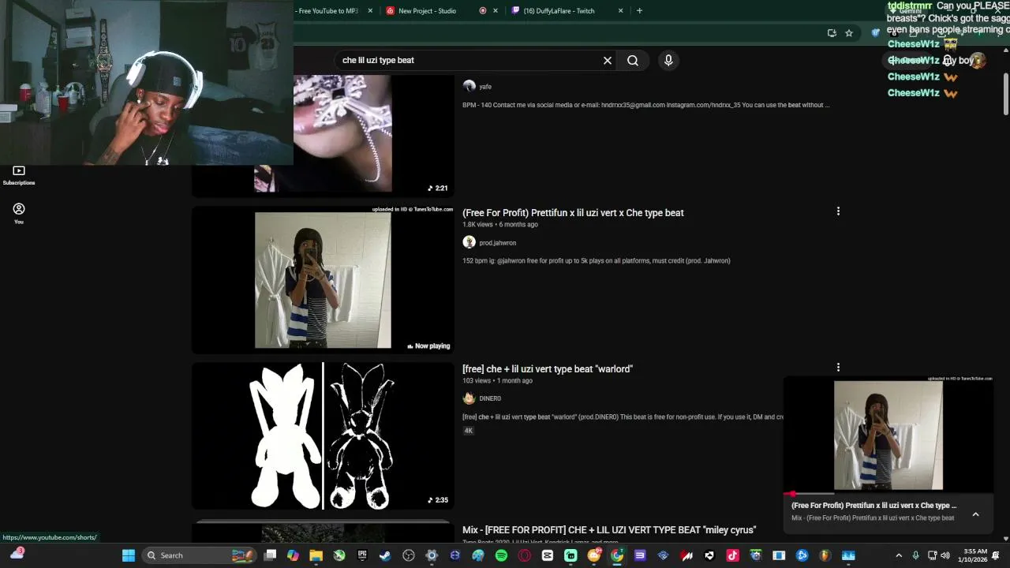
Task: Switch to Chrome on taskbar
Action: click(616, 555)
